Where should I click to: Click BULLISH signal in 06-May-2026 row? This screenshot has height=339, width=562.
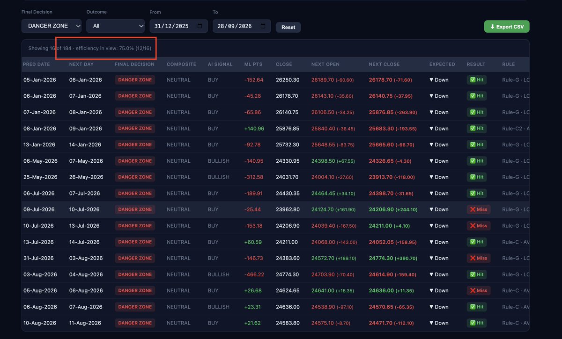[219, 161]
